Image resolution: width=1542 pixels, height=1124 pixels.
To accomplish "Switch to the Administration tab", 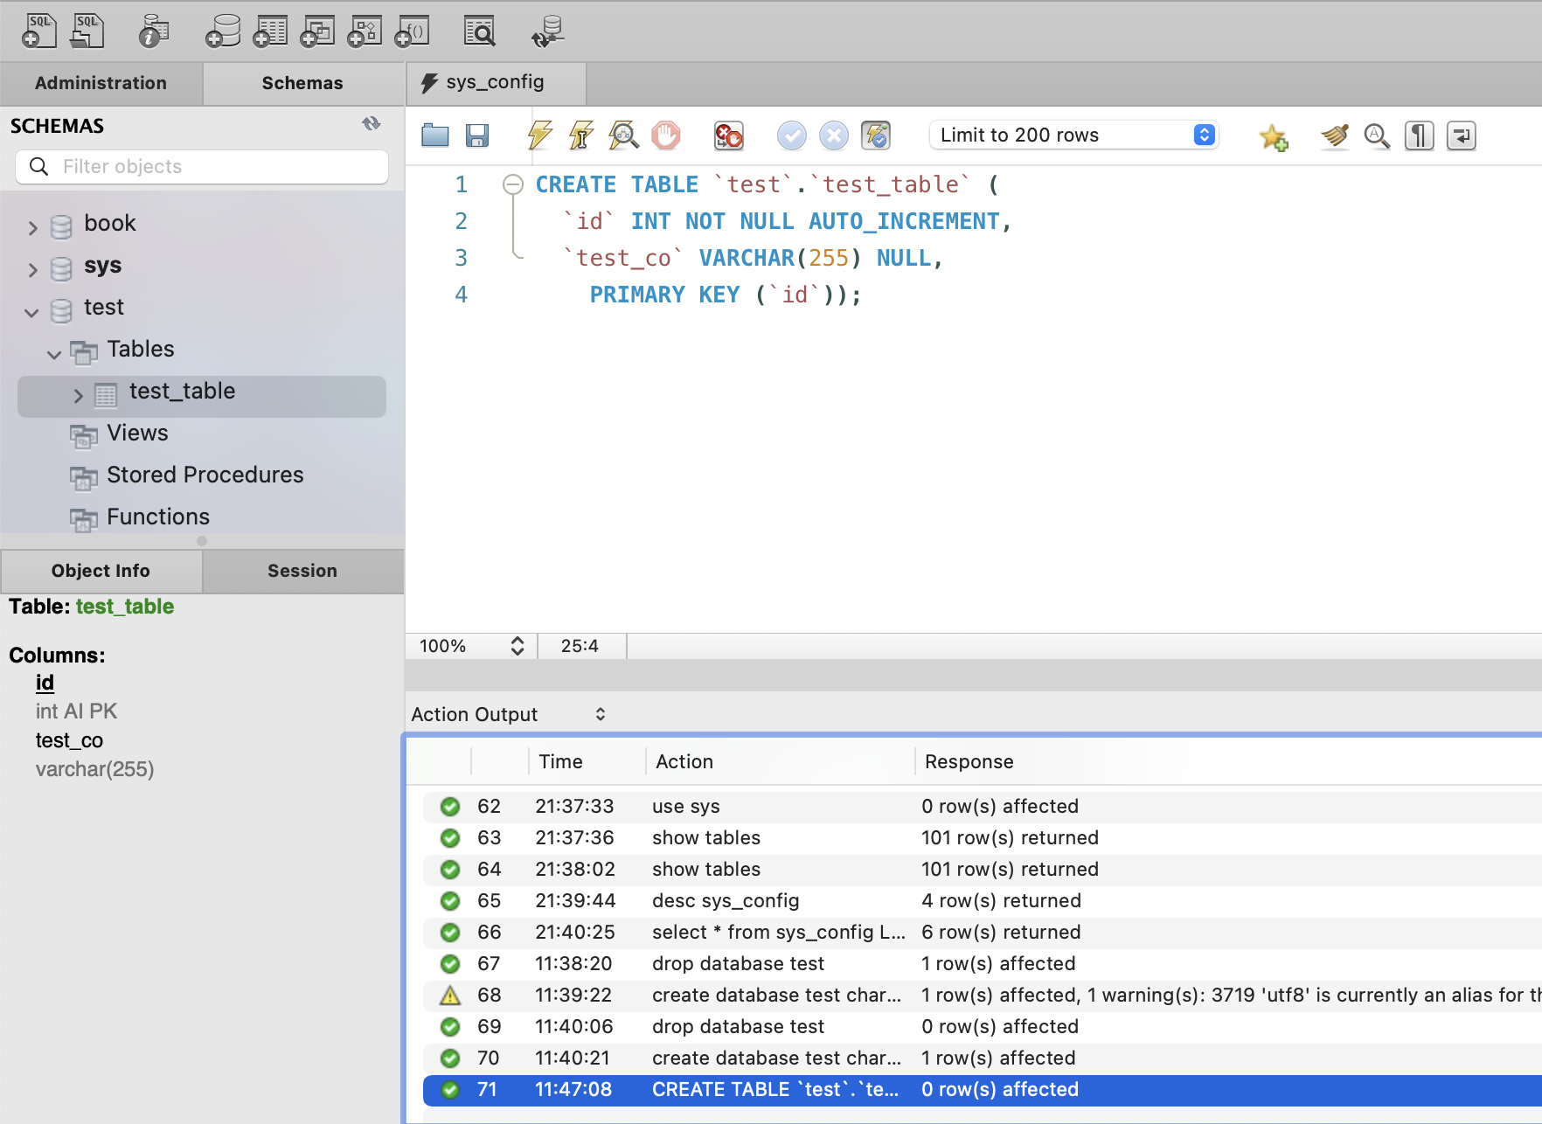I will [101, 83].
